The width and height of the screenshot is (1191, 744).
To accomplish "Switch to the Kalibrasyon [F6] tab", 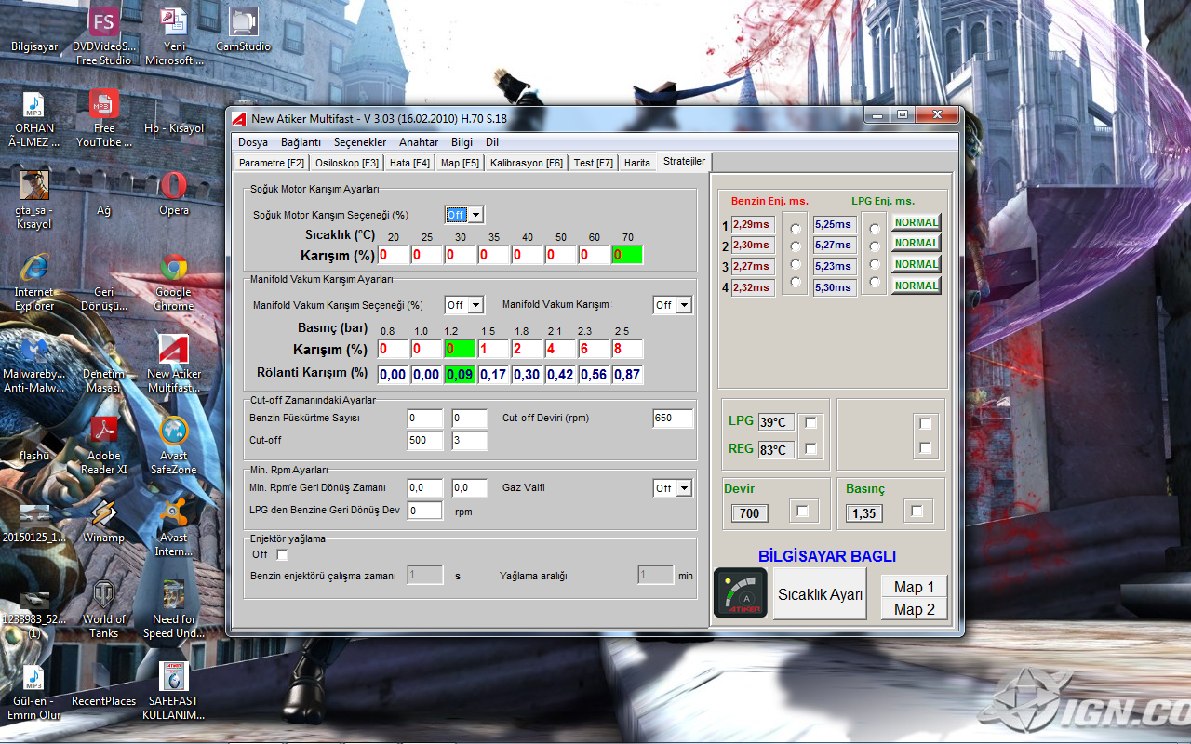I will [527, 163].
